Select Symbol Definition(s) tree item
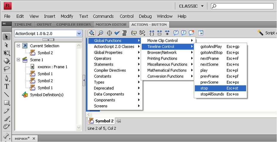This screenshot has height=142, width=277. pos(47,95)
